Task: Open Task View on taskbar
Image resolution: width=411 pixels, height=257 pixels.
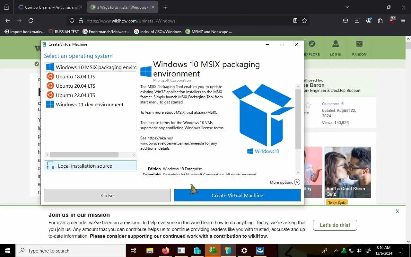Action: point(134,251)
